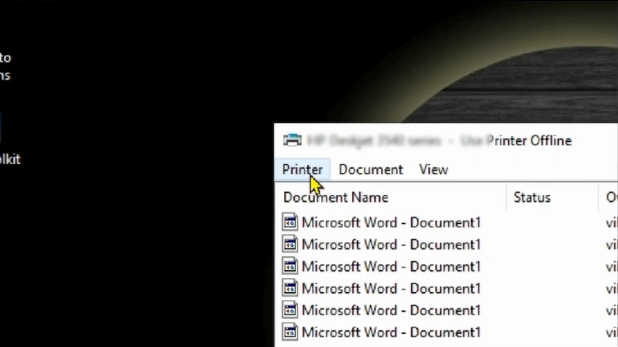The height and width of the screenshot is (347, 618).
Task: Open the Document menu
Action: (370, 169)
